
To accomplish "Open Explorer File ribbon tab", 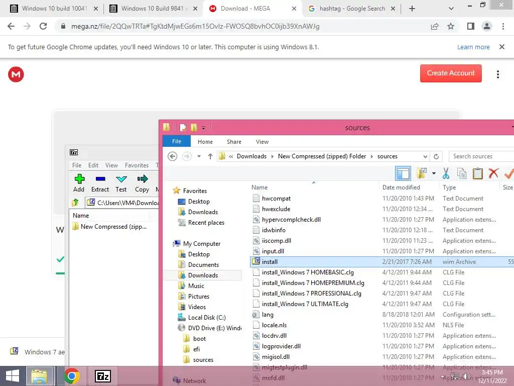I will (x=176, y=141).
